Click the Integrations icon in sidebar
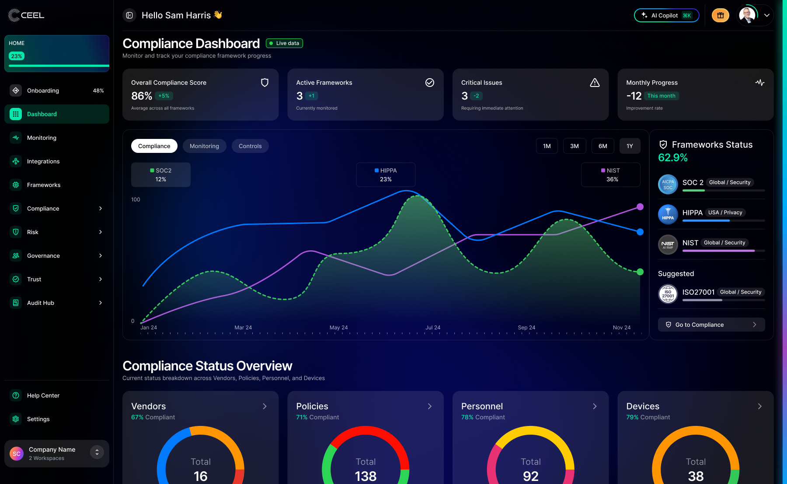The image size is (787, 484). 16,161
